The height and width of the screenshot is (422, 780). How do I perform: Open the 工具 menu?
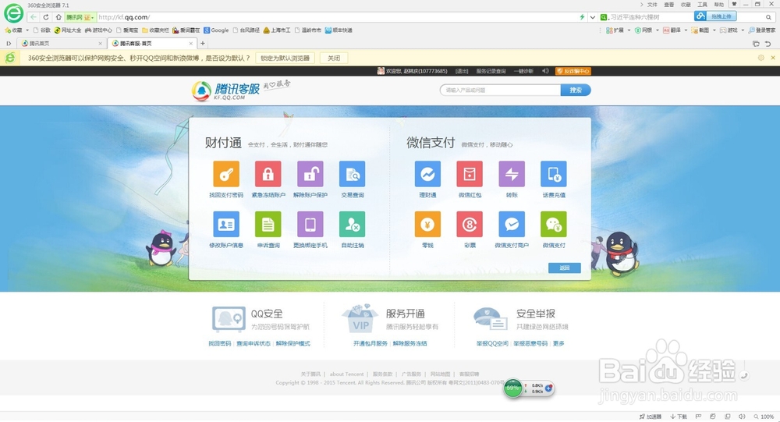(703, 5)
